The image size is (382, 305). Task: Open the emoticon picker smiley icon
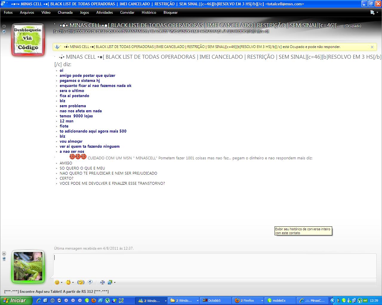[57, 282]
